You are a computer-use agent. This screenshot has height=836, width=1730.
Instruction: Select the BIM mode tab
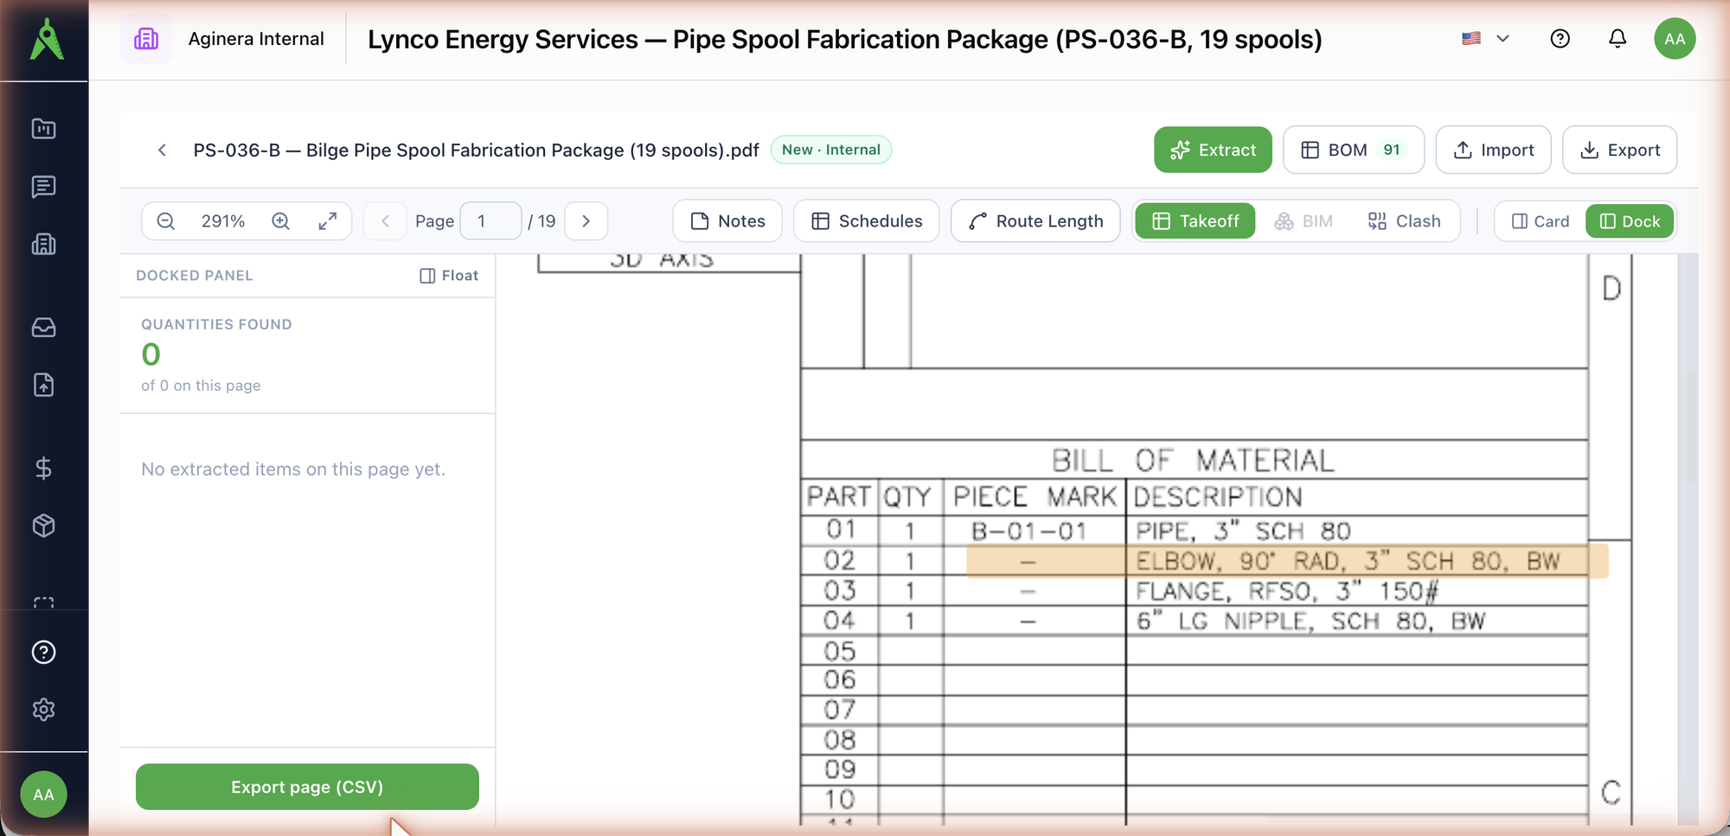tap(1304, 221)
